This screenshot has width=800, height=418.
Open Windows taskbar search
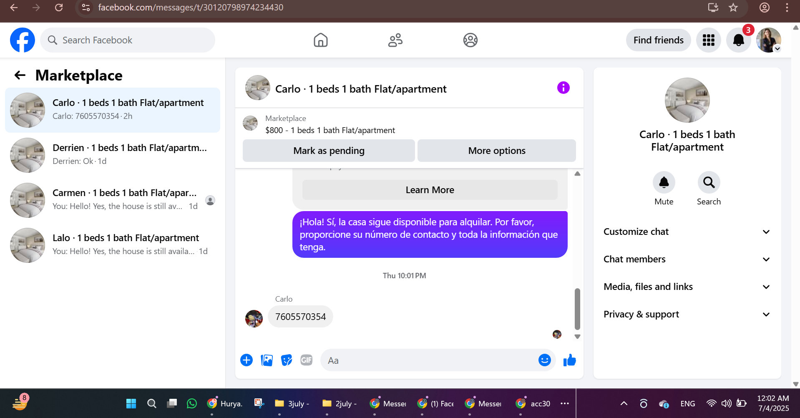click(x=152, y=403)
